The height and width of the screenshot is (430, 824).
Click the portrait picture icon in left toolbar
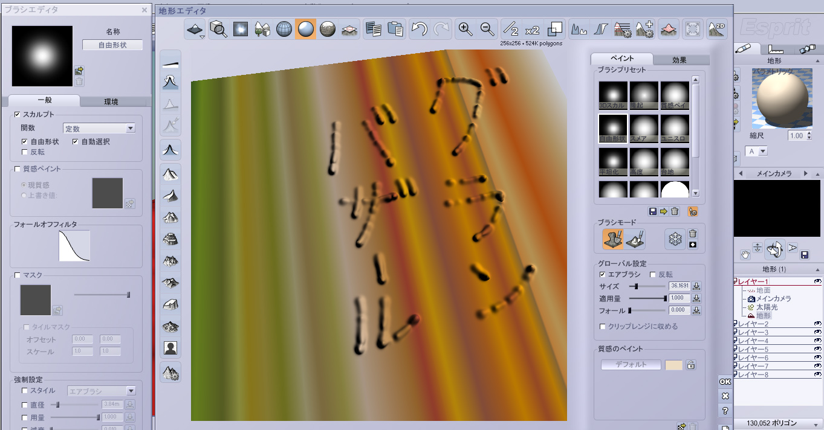(x=170, y=348)
